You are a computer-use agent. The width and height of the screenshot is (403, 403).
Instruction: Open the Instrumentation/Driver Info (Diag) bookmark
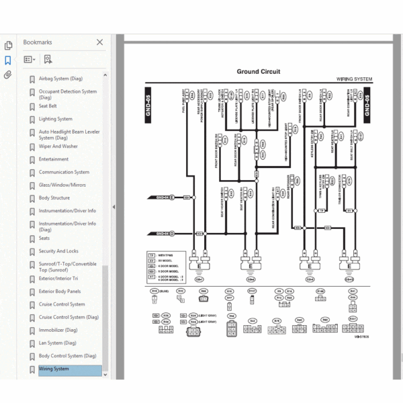[67, 226]
